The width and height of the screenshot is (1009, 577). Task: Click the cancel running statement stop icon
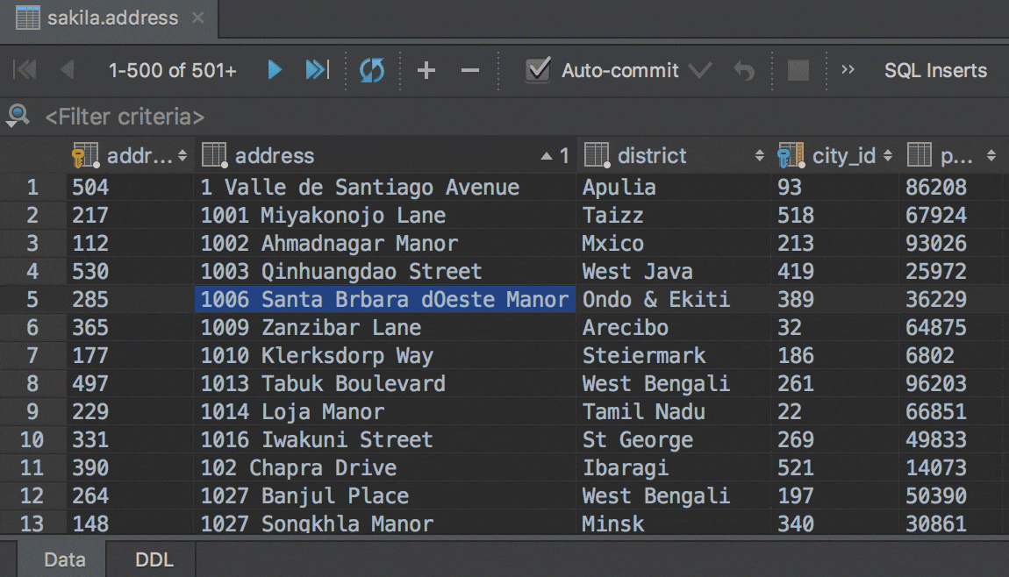(798, 70)
